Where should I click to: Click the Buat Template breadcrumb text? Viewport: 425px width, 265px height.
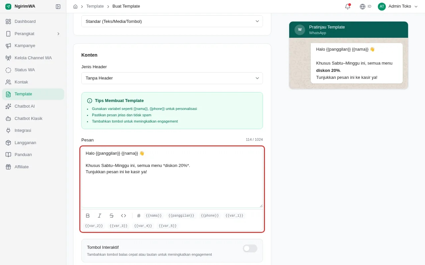coord(126,6)
